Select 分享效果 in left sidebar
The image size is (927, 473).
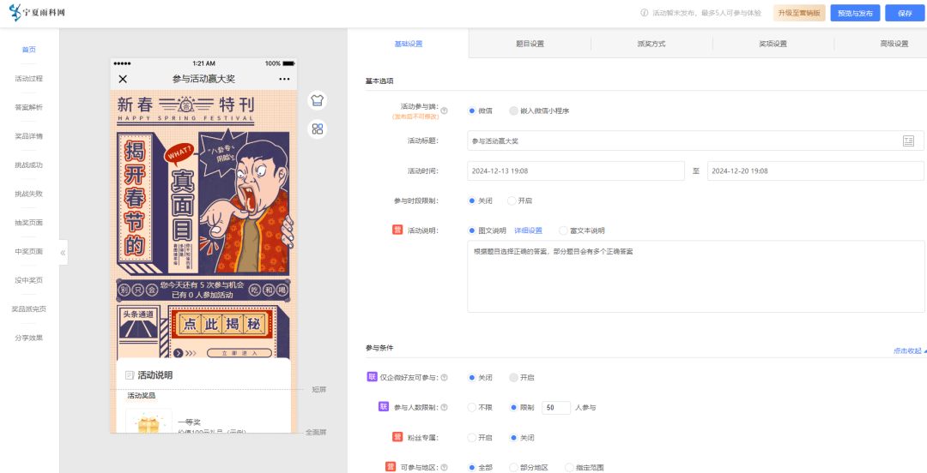coord(29,338)
